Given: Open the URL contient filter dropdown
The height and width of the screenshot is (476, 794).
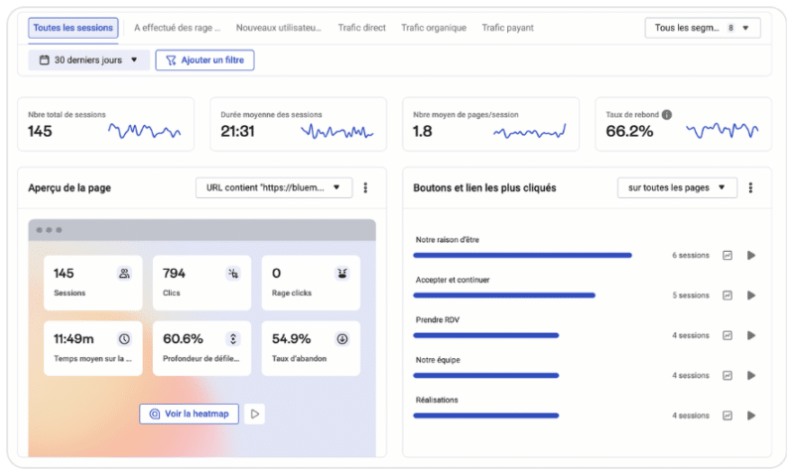Looking at the screenshot, I should [274, 187].
